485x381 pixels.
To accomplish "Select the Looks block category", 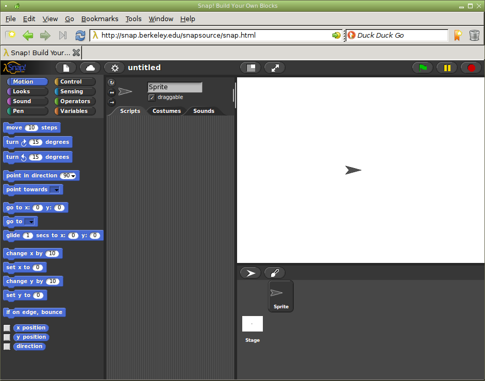I will tap(27, 92).
